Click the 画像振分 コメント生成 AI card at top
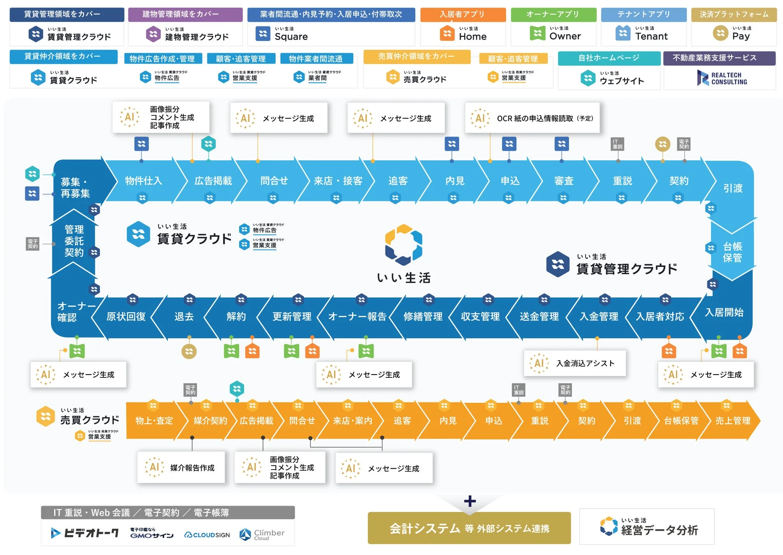 [x=161, y=117]
